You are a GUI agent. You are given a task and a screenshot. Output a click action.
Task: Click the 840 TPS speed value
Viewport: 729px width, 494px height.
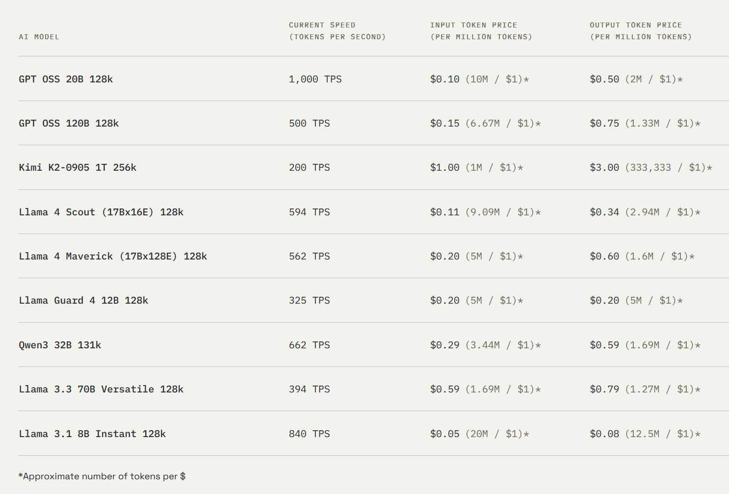[309, 434]
